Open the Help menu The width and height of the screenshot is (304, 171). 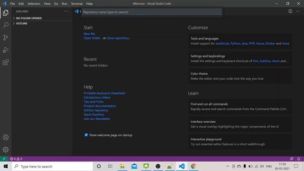tap(89, 4)
